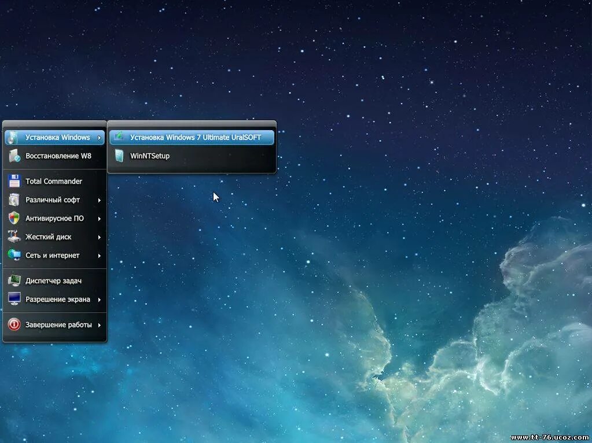Click the Восстановление W8 recovery icon
592x443 pixels.
point(14,156)
